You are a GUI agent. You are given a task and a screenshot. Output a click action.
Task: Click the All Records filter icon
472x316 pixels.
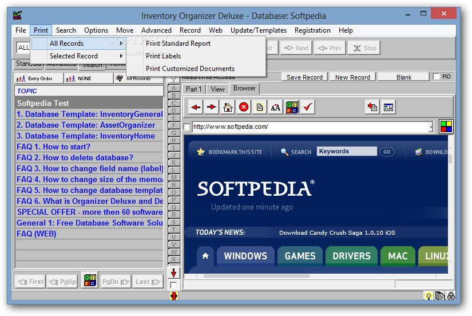(120, 78)
